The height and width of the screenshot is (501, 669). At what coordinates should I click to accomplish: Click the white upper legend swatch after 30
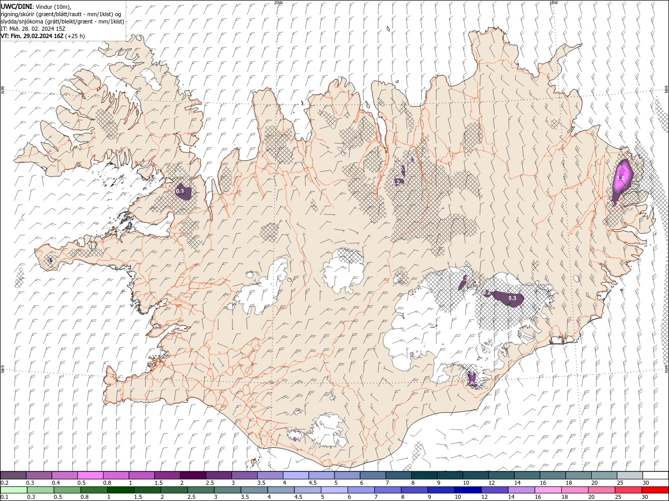(655, 475)
